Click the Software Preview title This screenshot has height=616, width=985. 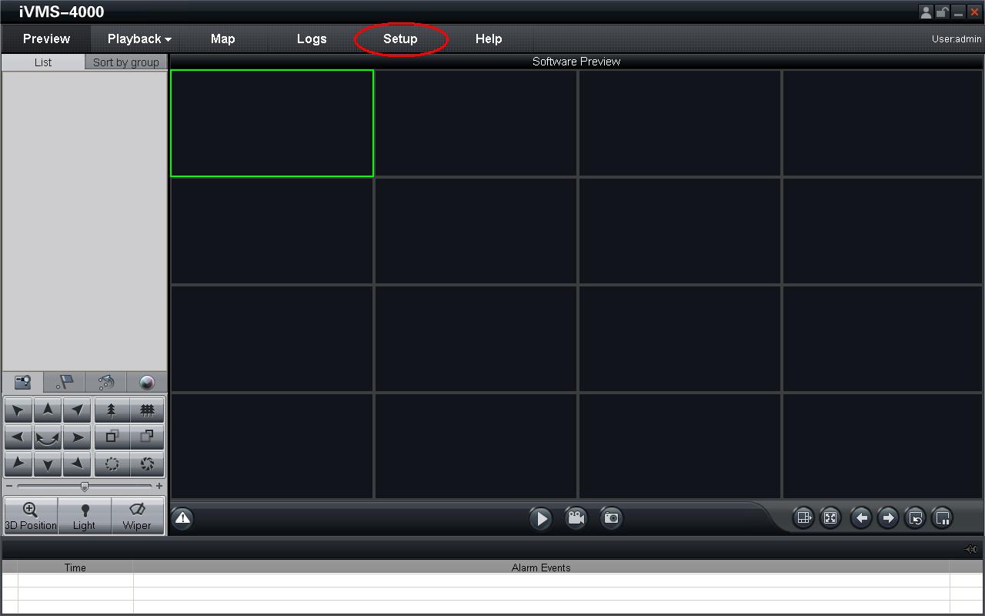[x=576, y=62]
